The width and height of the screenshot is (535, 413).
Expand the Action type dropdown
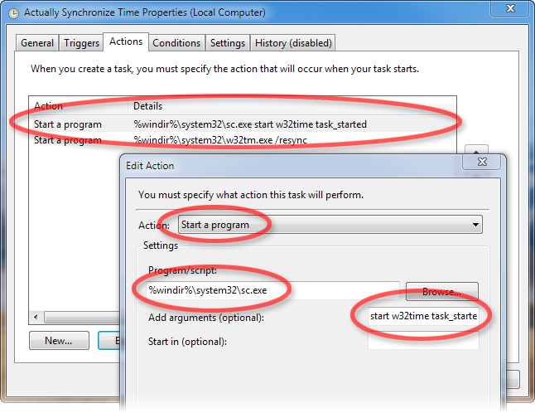pos(330,225)
